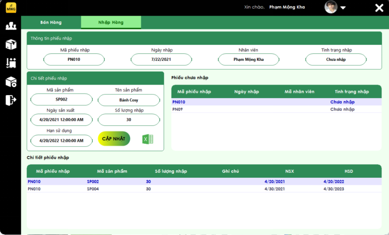Click the Tình trạng nhập field Chưa nhập

tap(336, 59)
